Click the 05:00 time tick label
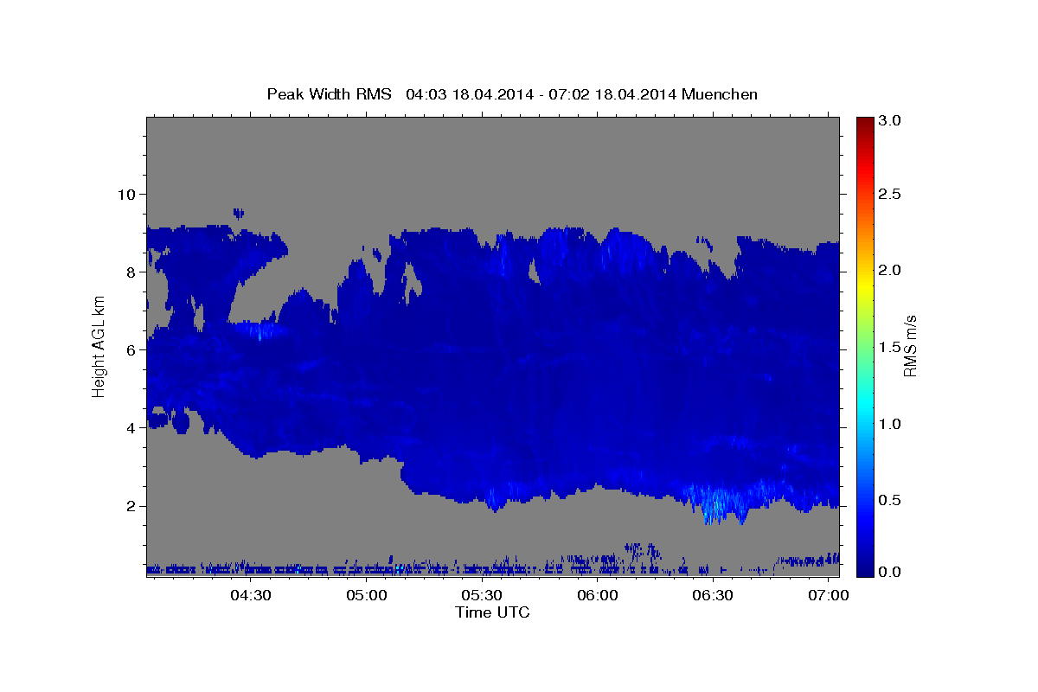Image resolution: width=1038 pixels, height=692 pixels. point(367,596)
